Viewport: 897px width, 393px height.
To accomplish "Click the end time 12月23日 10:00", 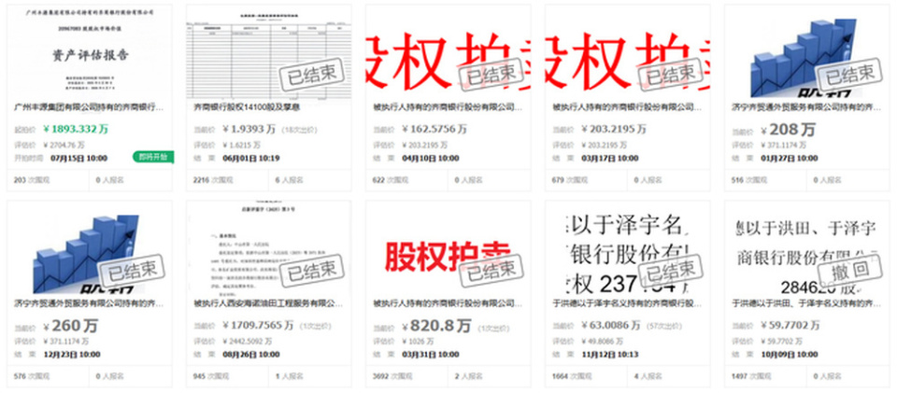I will pos(72,354).
